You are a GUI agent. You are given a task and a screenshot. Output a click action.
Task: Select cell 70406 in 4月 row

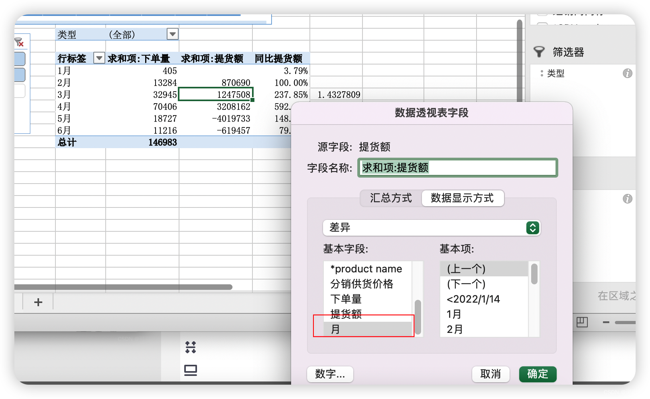pyautogui.click(x=142, y=107)
